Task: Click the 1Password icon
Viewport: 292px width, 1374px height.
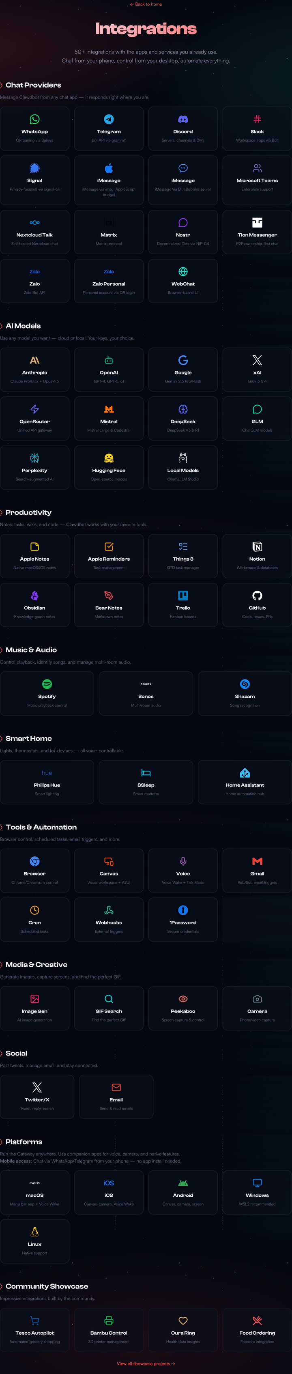Action: [x=183, y=910]
